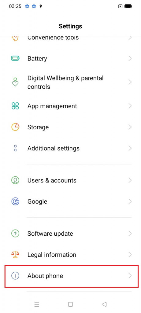Viewport: 141px width, 313px height.
Task: Tap the Users & accounts person icon
Action: [15, 180]
